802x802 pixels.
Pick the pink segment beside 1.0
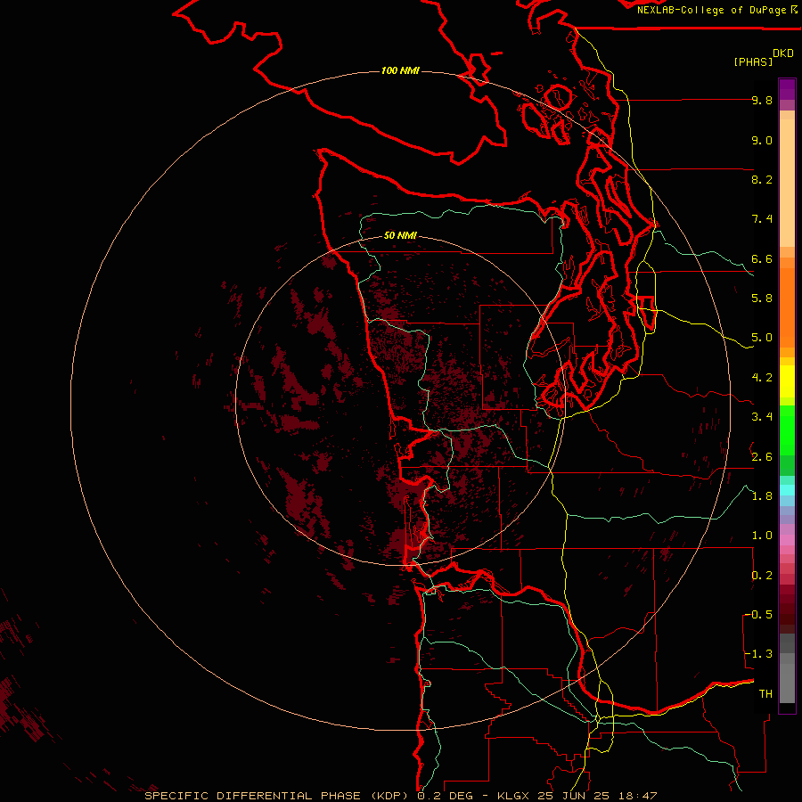point(787,540)
